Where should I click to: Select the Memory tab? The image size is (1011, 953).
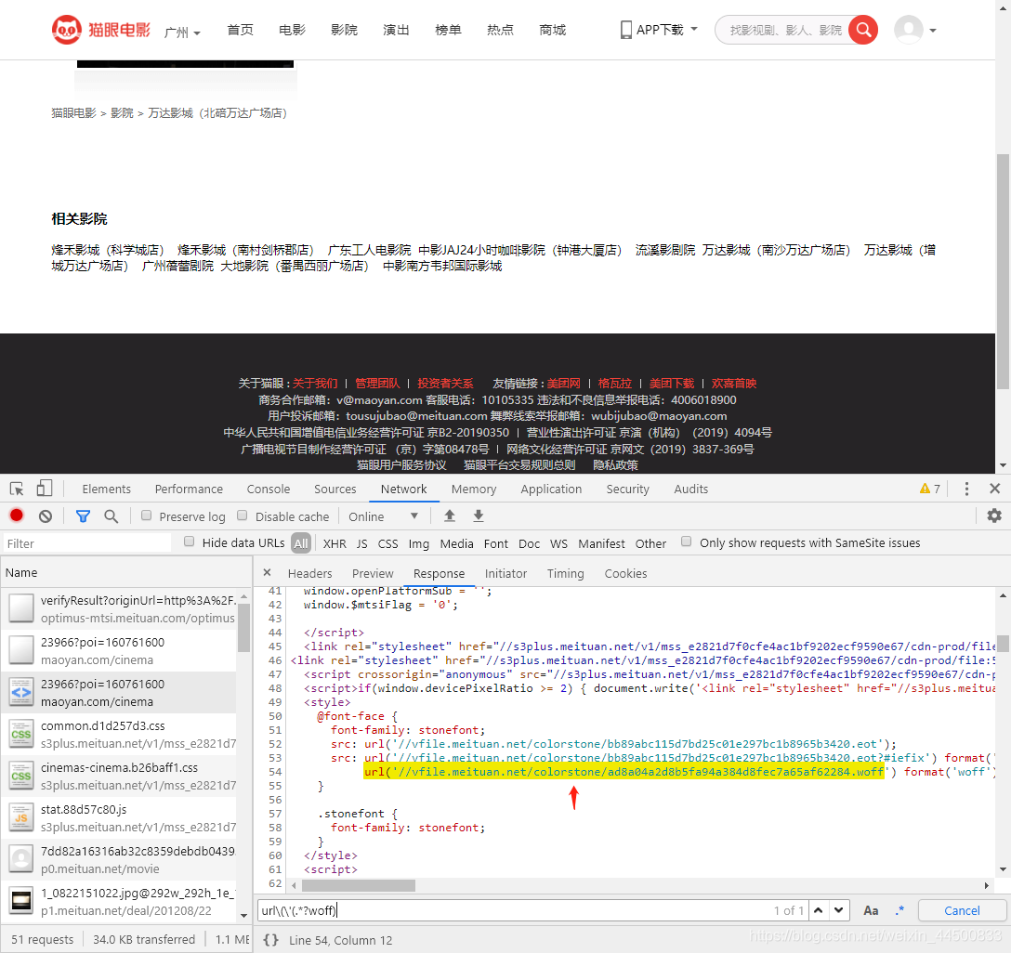pos(474,490)
